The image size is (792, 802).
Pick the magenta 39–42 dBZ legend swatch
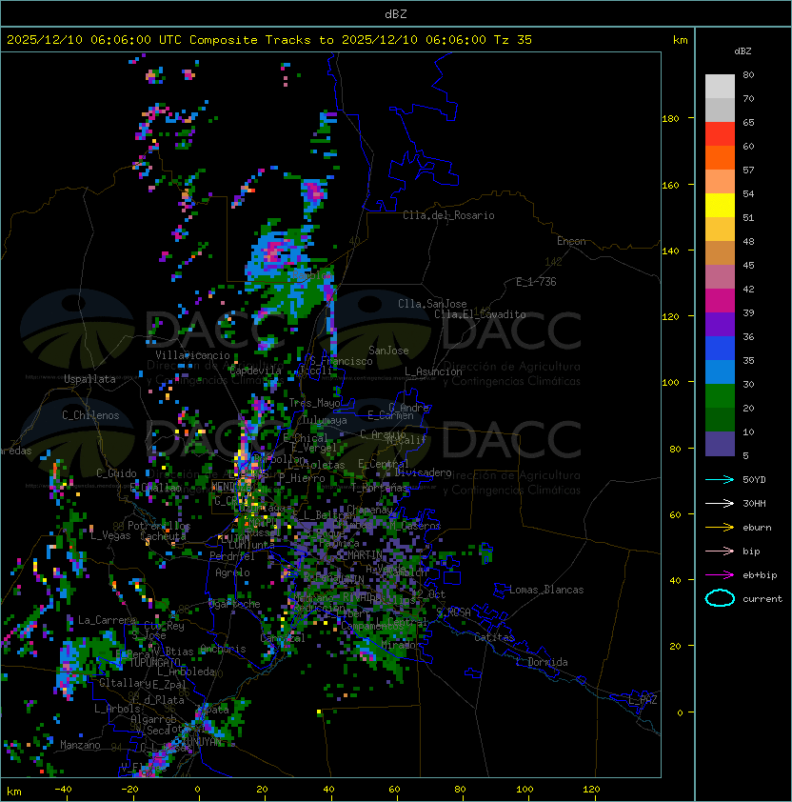pos(720,301)
